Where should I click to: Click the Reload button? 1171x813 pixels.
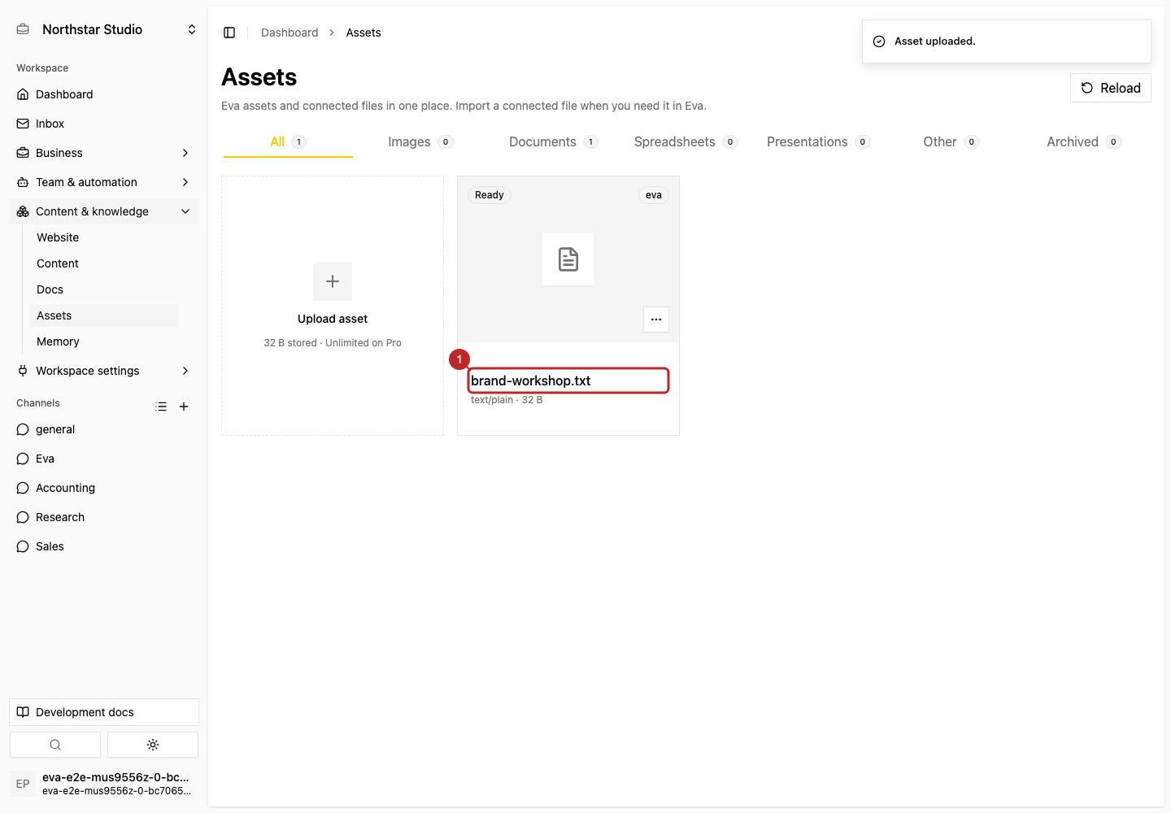click(x=1111, y=88)
